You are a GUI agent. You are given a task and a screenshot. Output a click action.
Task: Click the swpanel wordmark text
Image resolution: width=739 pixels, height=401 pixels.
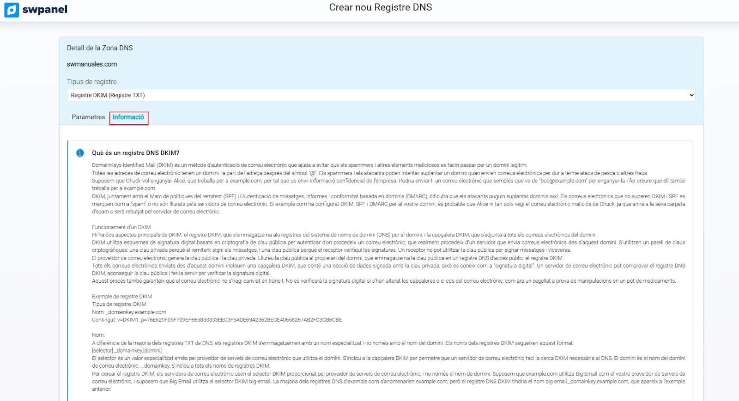pos(45,10)
